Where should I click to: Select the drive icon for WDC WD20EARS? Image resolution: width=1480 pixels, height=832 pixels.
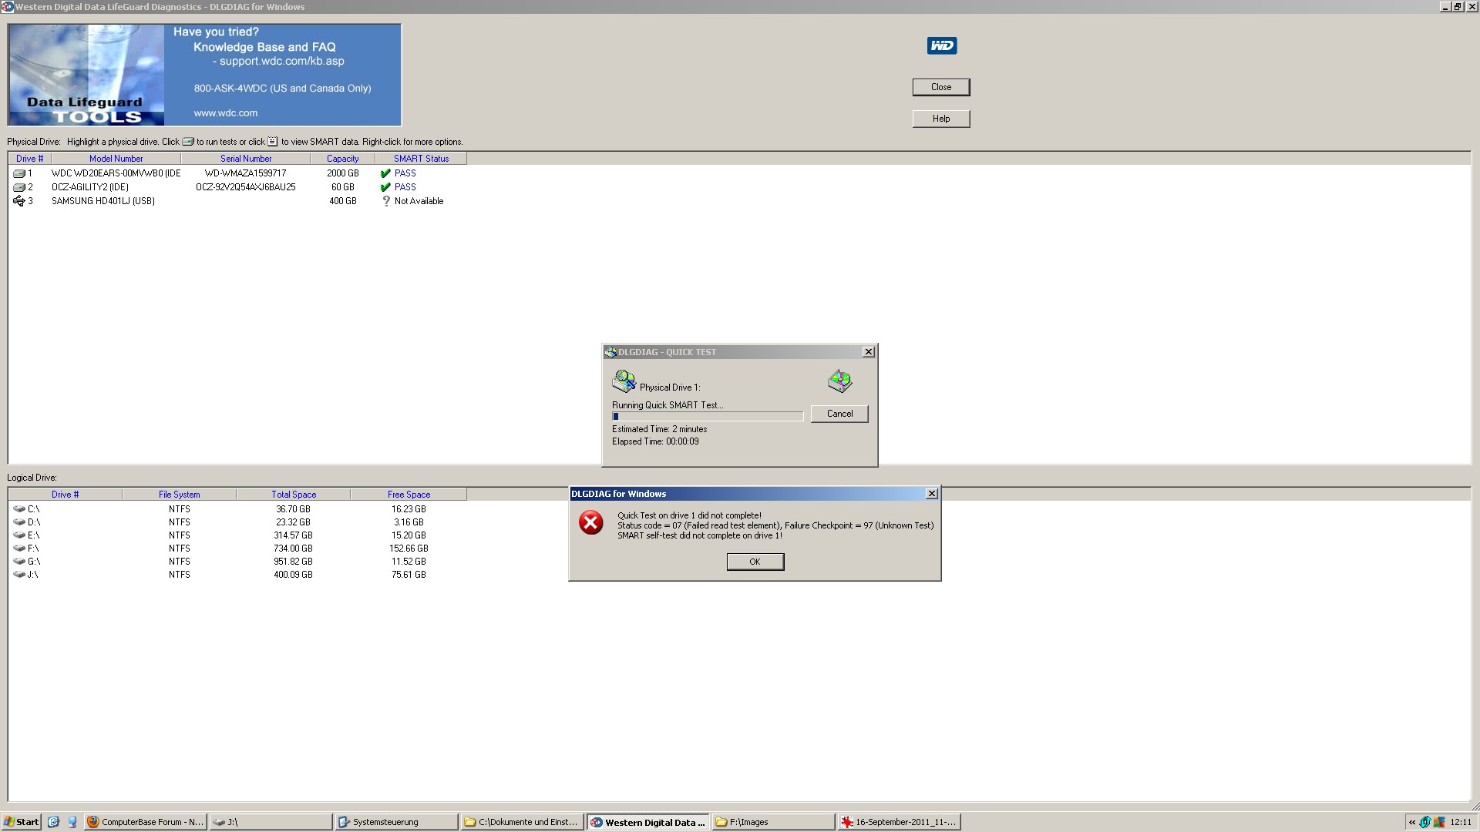(x=19, y=173)
